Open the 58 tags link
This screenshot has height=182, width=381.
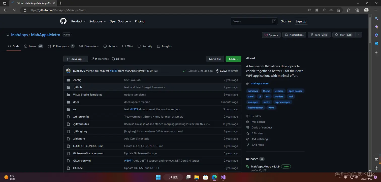118,59
